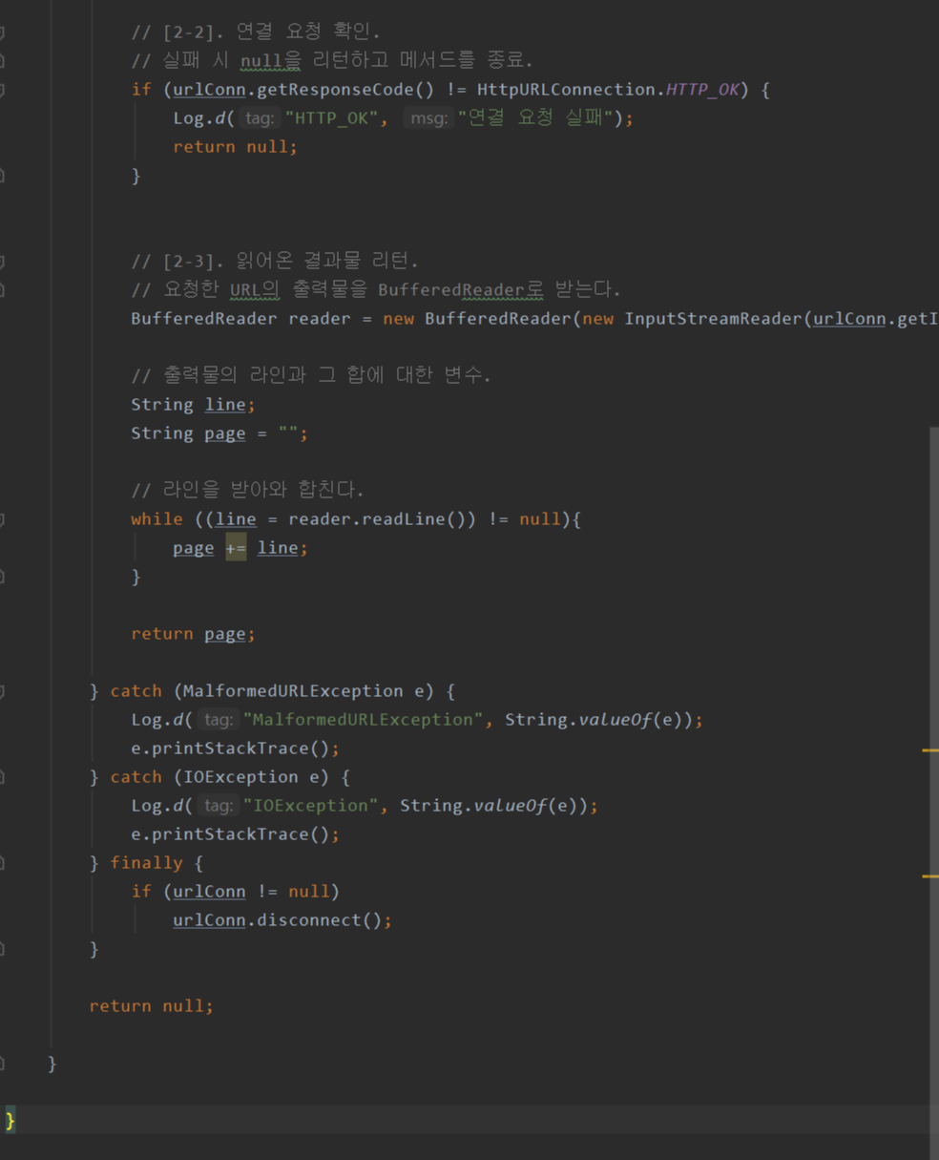Click the tag: hint before "HTTP_OK"
This screenshot has height=1160, width=939.
point(260,118)
